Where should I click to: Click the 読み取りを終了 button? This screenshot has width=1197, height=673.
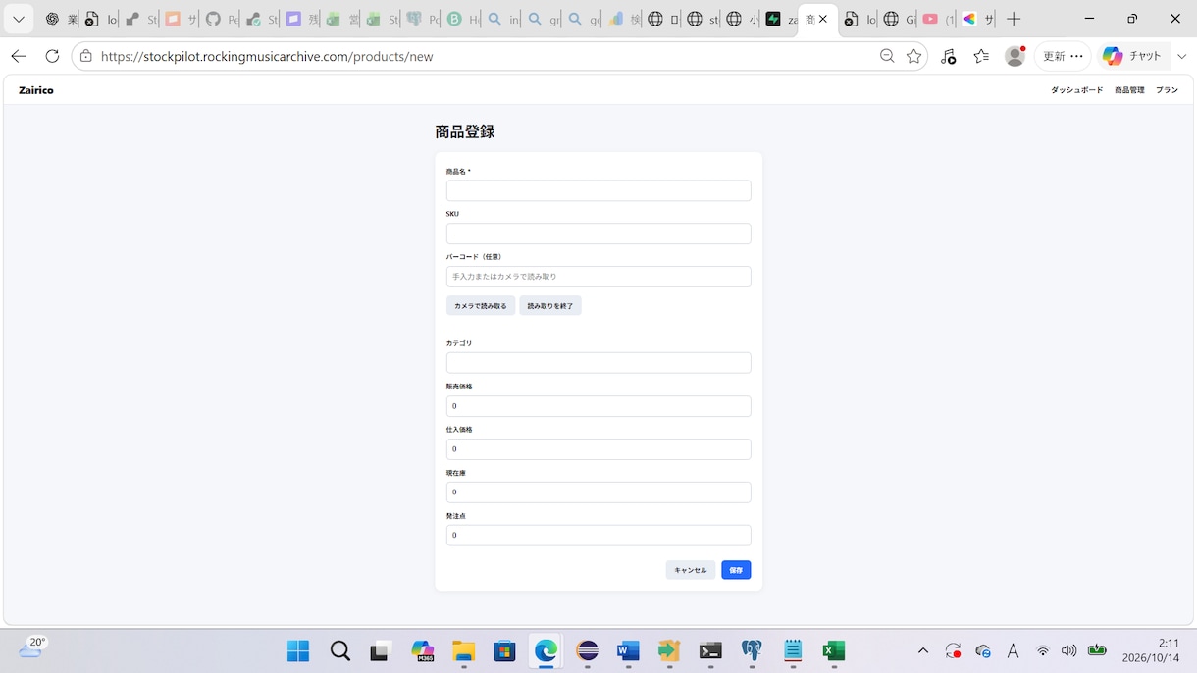tap(550, 306)
